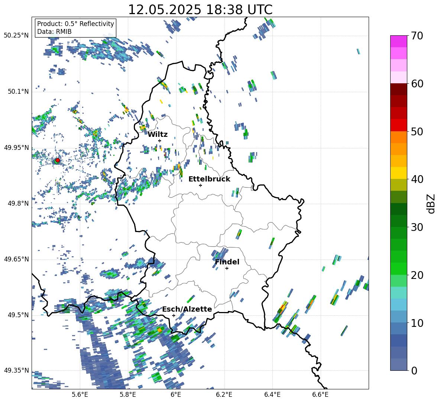Click the 30 tick on colorbar

[x=417, y=227]
